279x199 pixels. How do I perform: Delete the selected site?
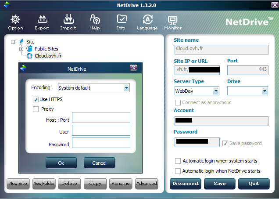click(69, 184)
